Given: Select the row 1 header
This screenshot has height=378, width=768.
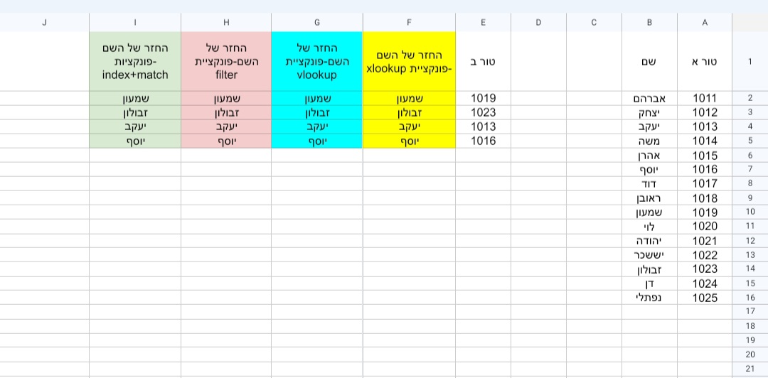Looking at the screenshot, I should (750, 61).
